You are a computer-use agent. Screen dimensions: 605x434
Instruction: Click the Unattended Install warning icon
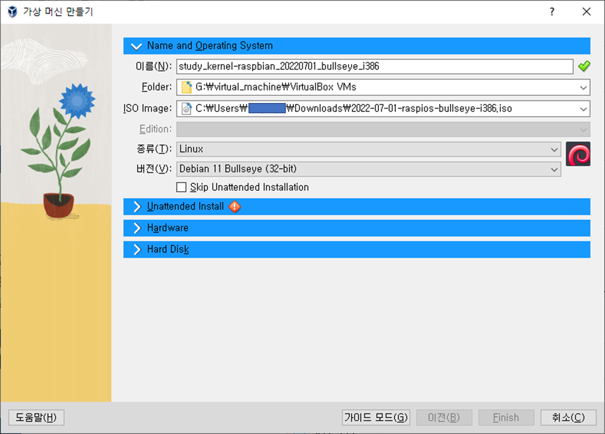pos(235,206)
